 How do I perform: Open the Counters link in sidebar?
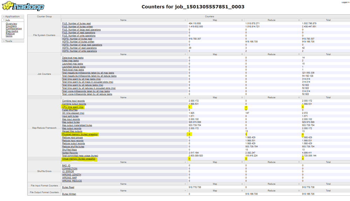point(11,26)
